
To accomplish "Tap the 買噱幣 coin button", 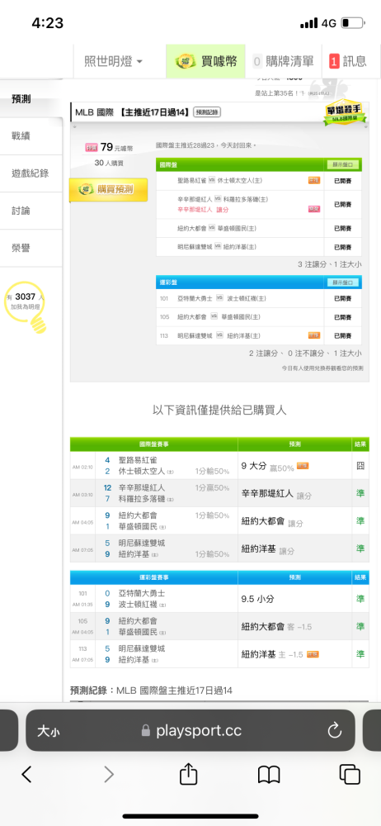I will pyautogui.click(x=206, y=61).
